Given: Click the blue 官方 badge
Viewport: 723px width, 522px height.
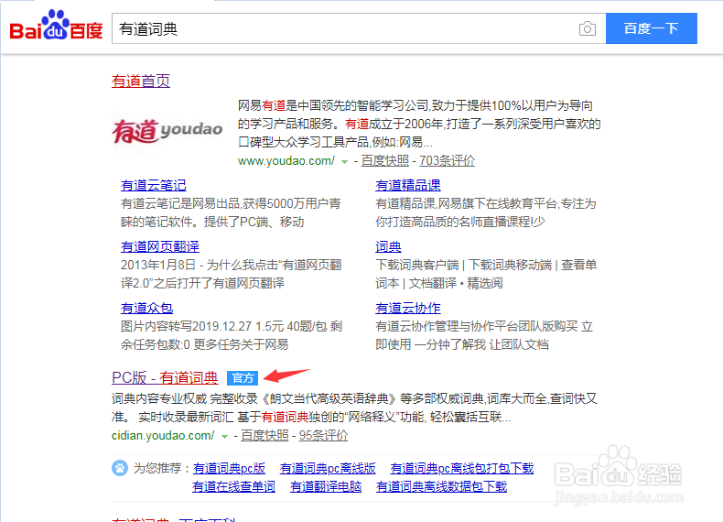Looking at the screenshot, I should point(243,378).
